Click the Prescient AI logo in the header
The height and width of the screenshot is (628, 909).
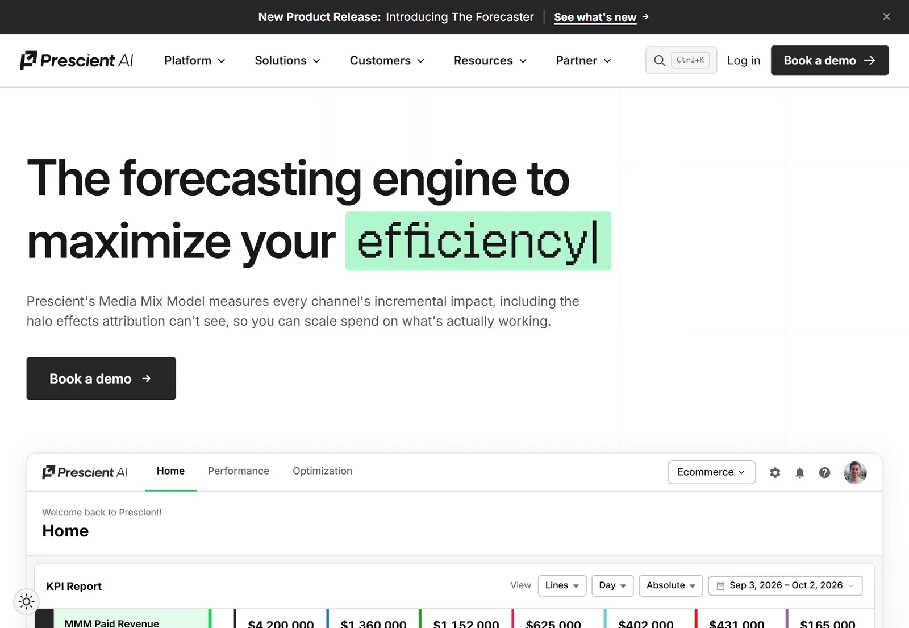77,60
